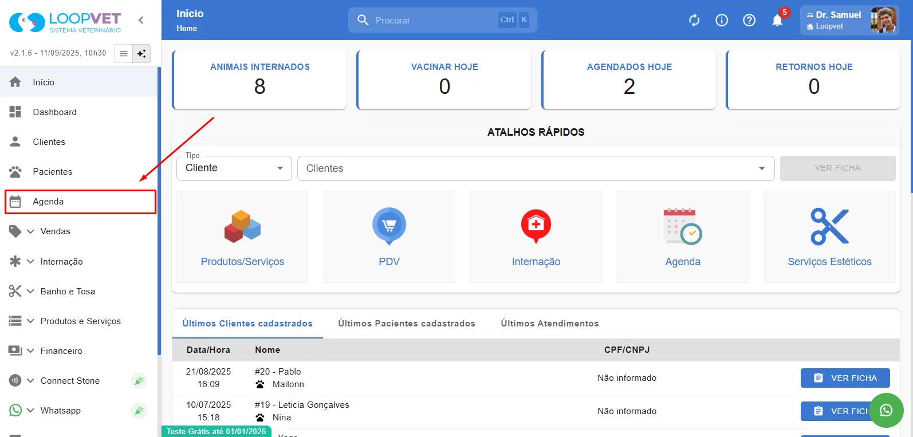The height and width of the screenshot is (437, 913).
Task: Click the VER FICHA button beside Clientes dropdown
Action: click(x=837, y=168)
